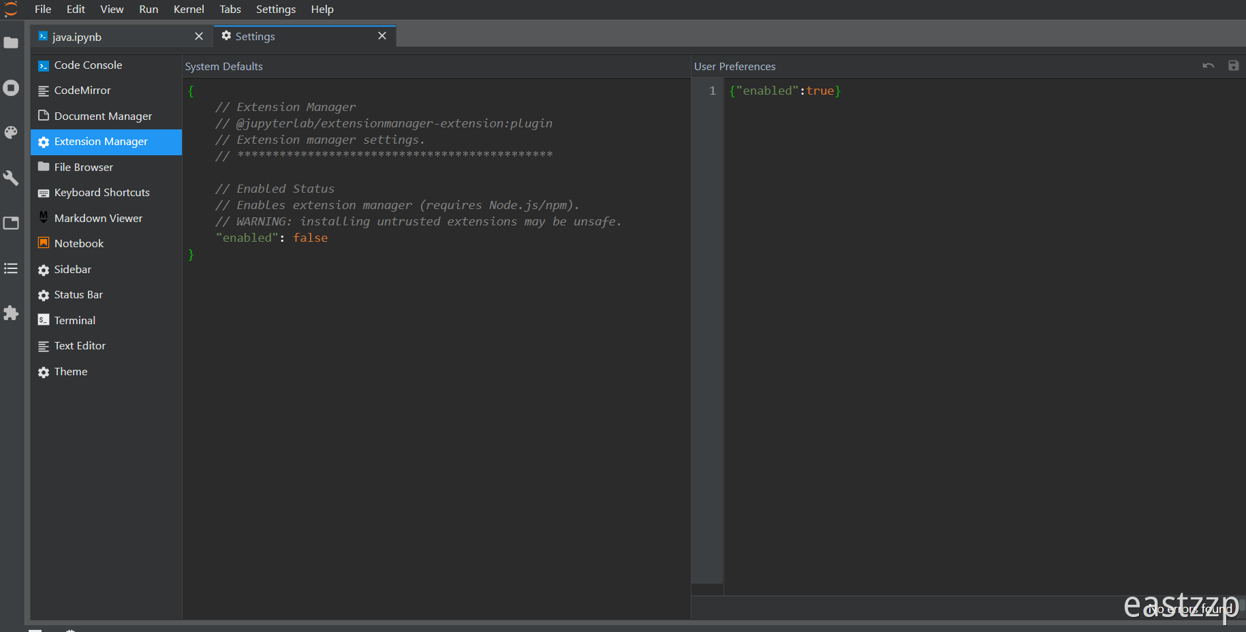Click the System Defaults heading

pos(224,67)
